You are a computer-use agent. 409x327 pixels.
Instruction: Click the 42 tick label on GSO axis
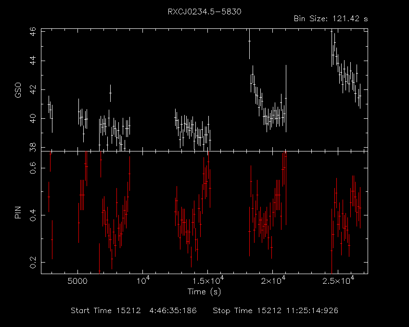(33, 89)
